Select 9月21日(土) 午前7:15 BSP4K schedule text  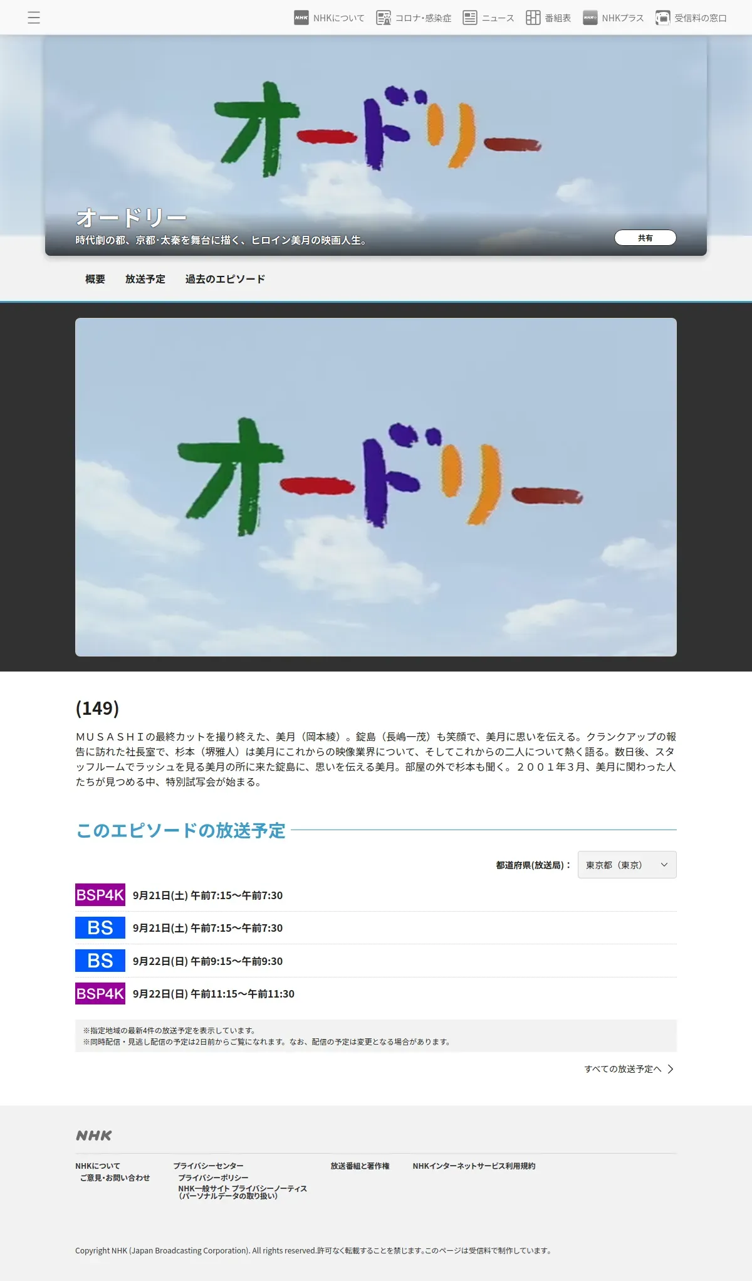click(207, 895)
